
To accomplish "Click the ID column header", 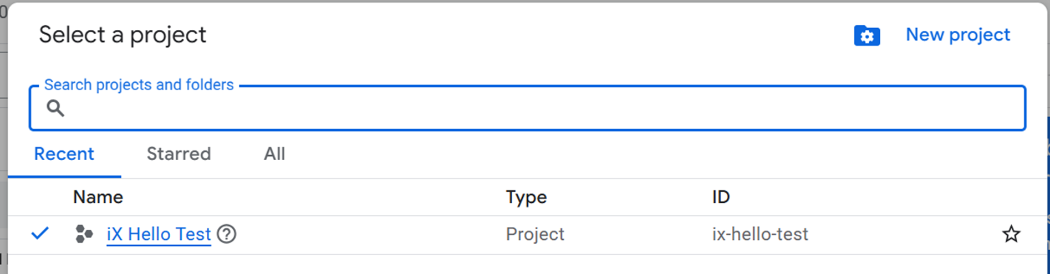I will tap(720, 197).
